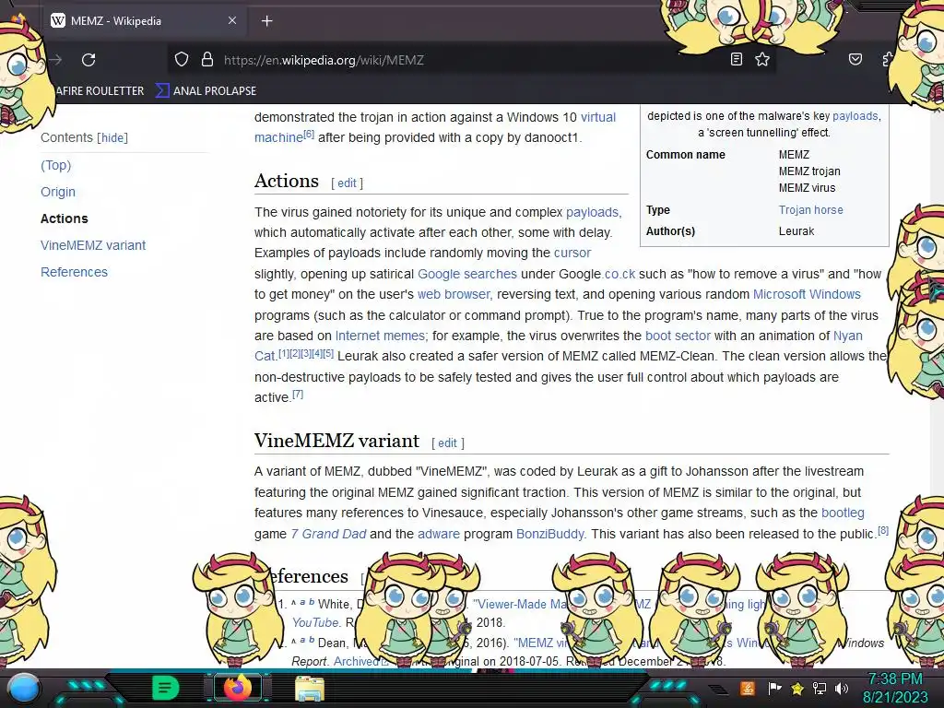944x708 pixels.
Task: Go to Origin section in contents
Action: (x=58, y=192)
